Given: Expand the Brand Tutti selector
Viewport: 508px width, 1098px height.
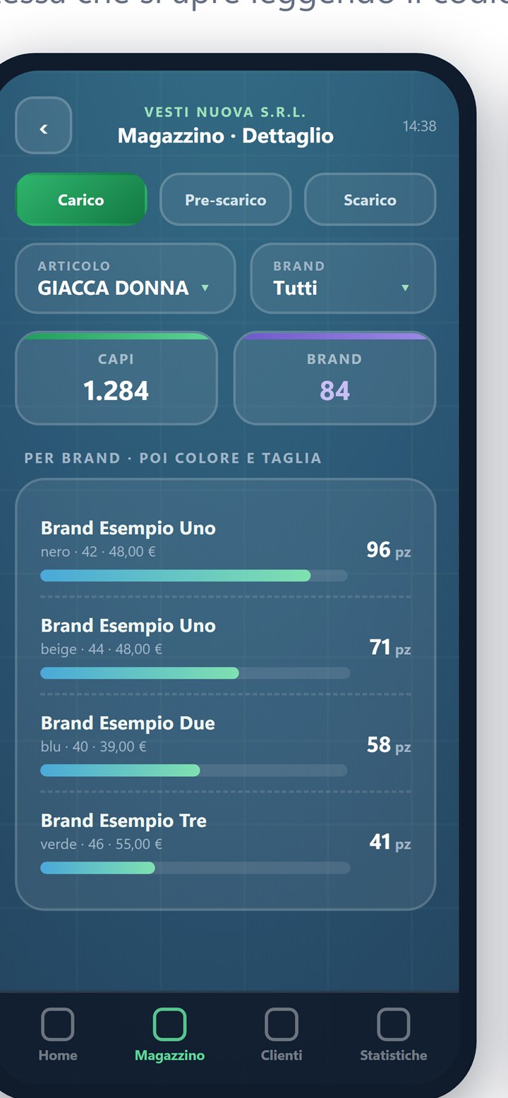Looking at the screenshot, I should click(x=343, y=278).
